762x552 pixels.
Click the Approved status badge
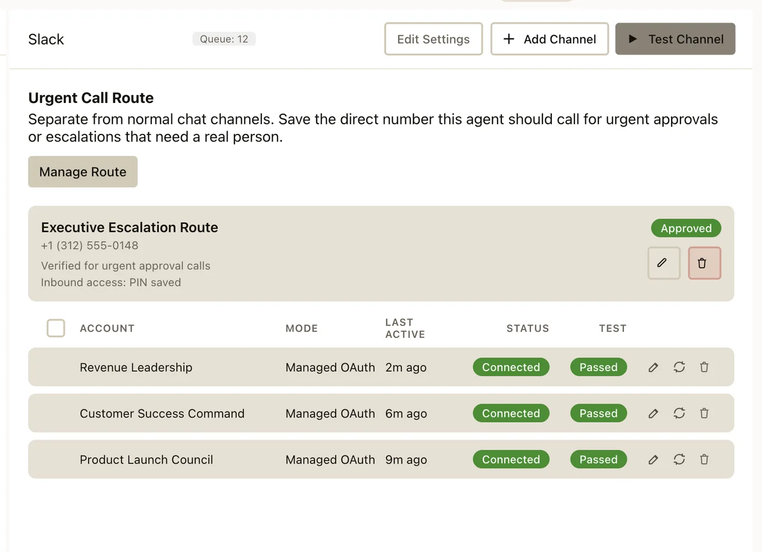686,228
